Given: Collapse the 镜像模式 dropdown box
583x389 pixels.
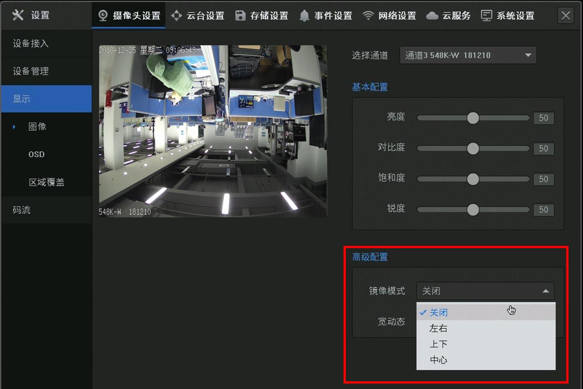Looking at the screenshot, I should [x=485, y=291].
